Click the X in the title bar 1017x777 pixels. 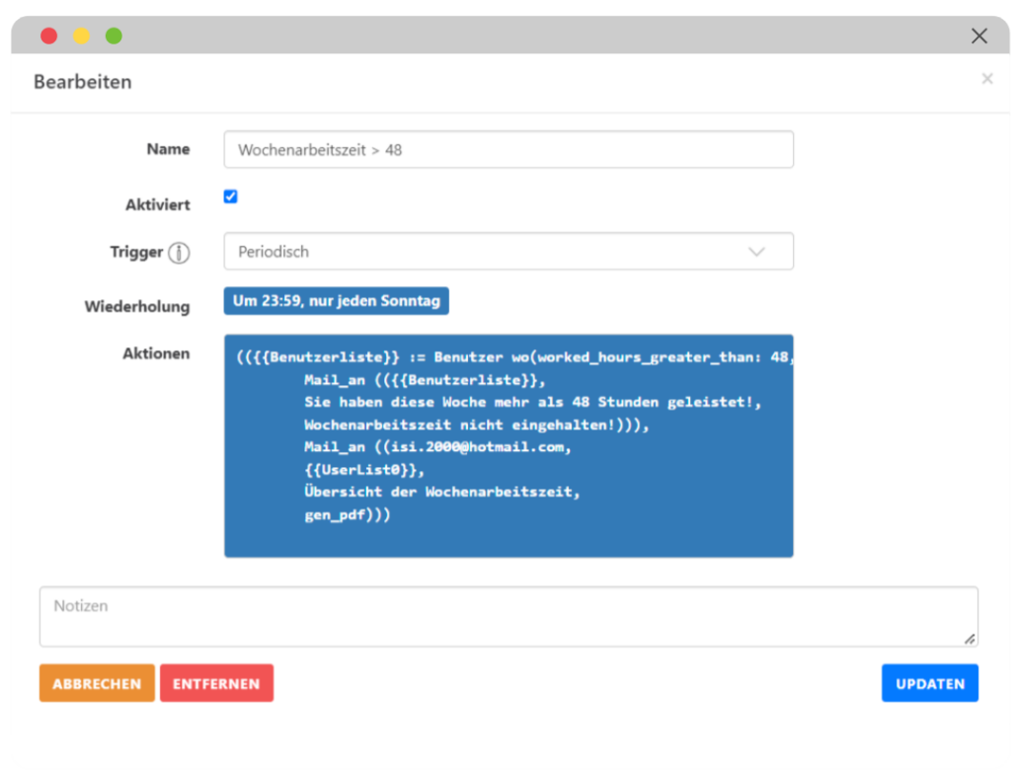pyautogui.click(x=978, y=37)
